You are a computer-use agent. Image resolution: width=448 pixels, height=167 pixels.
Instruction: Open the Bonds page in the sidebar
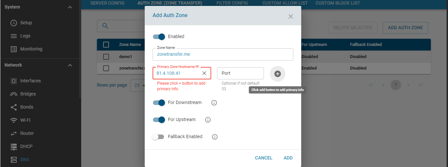27,107
